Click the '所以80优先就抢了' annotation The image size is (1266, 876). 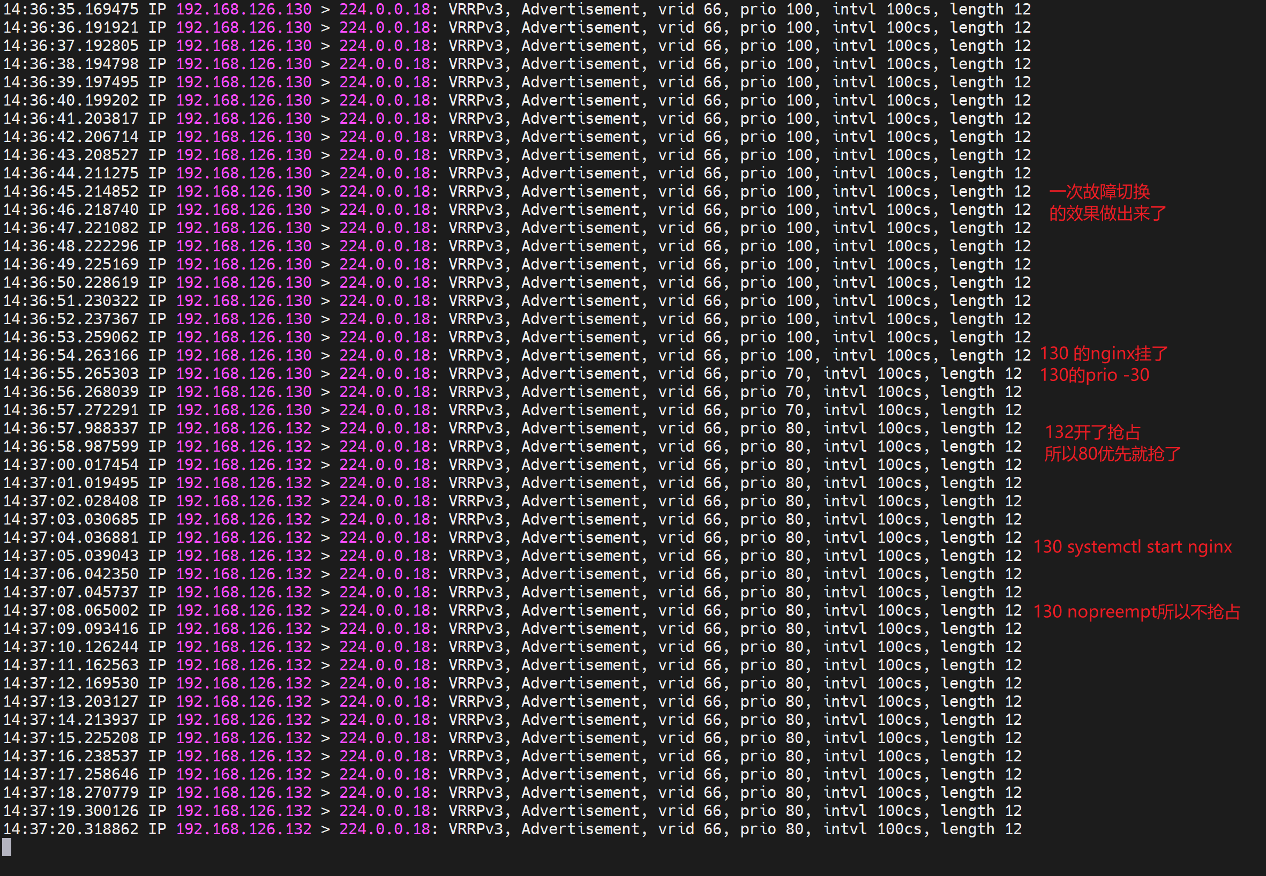(x=1112, y=454)
